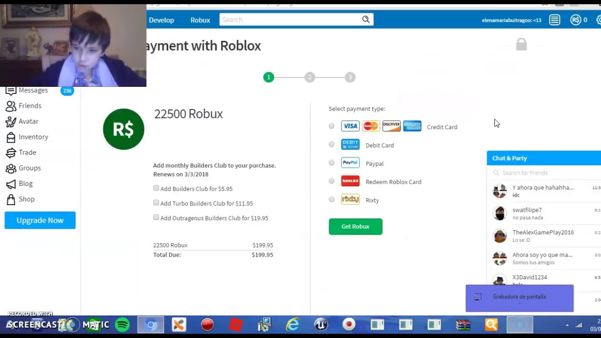The width and height of the screenshot is (601, 338).
Task: Click the Inventory backpack icon in the sidebar
Action: tap(11, 137)
